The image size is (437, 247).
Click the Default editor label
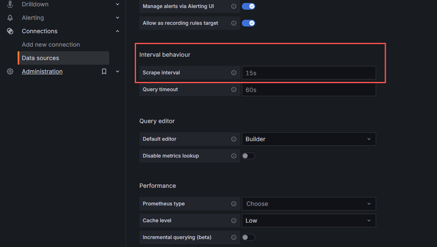pos(160,139)
